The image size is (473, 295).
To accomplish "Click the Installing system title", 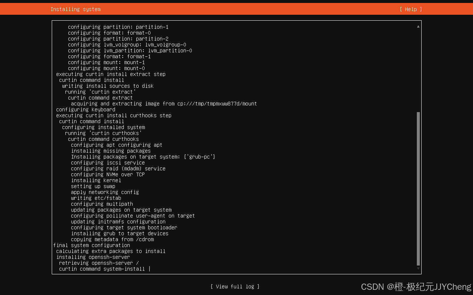I will 75,9.
